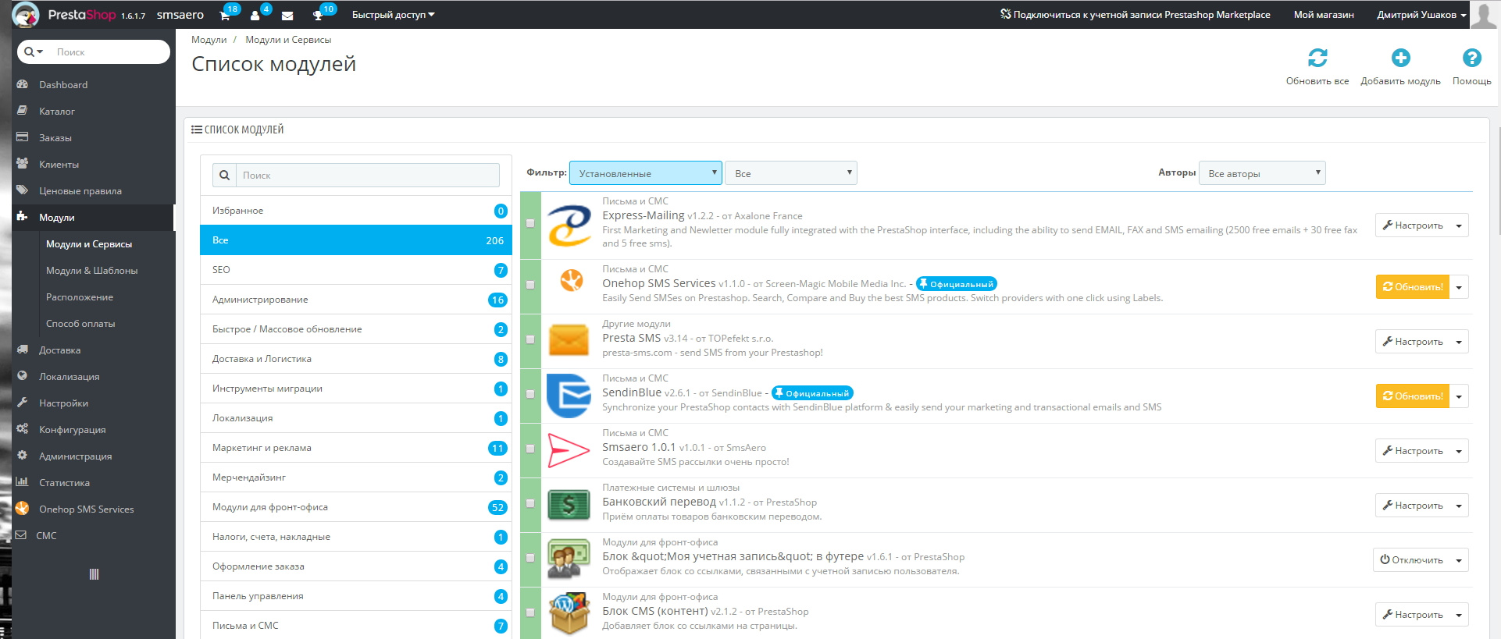Viewport: 1501px width, 639px height.
Task: Click Настроить for Express-Mailing
Action: pyautogui.click(x=1413, y=225)
